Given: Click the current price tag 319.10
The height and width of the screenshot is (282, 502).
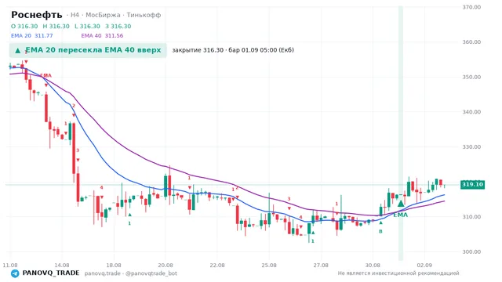Looking at the screenshot, I should point(472,185).
